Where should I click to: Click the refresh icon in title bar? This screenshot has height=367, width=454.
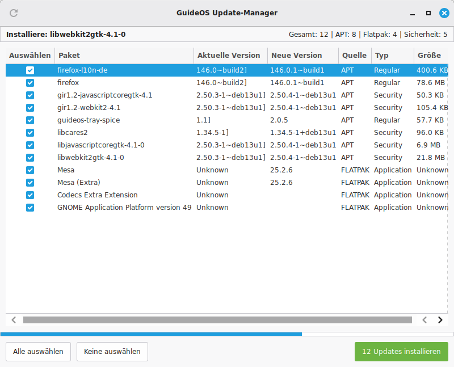coord(14,12)
